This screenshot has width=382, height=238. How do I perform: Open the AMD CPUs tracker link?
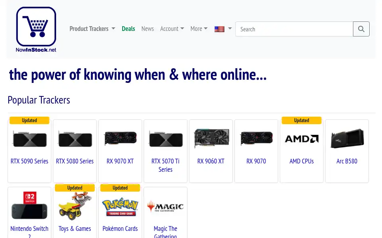(x=302, y=161)
